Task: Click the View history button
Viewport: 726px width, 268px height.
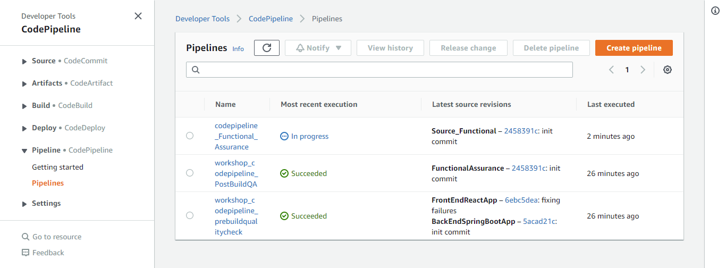Action: (x=390, y=48)
